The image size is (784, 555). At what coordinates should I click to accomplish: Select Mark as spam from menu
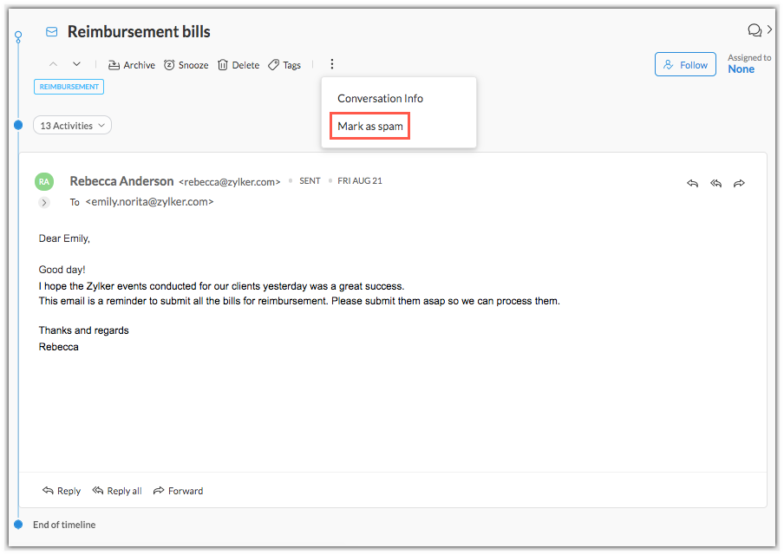[x=370, y=127]
